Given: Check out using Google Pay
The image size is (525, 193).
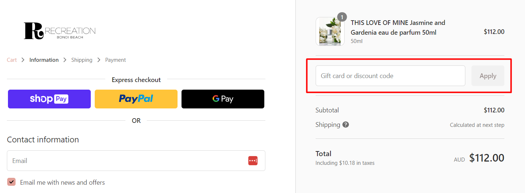Looking at the screenshot, I should tap(223, 99).
